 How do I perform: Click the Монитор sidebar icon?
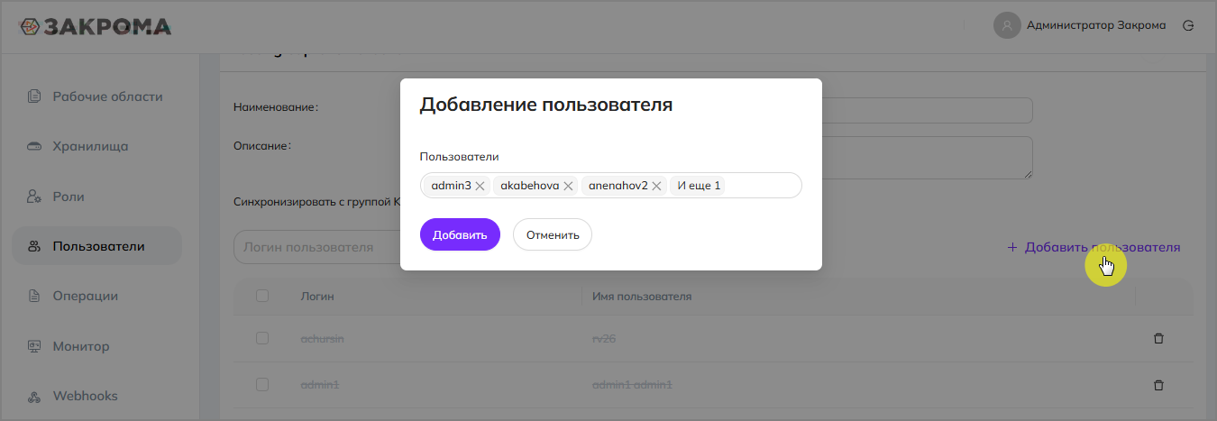[34, 346]
